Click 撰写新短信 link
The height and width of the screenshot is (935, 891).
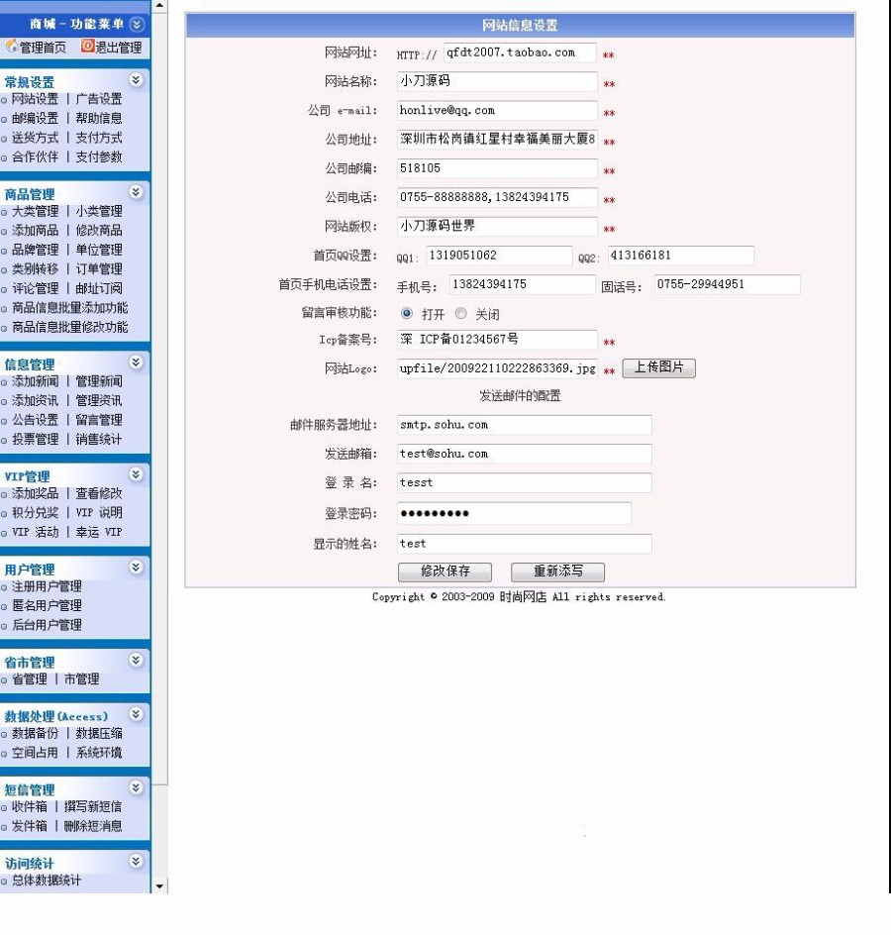(x=93, y=807)
